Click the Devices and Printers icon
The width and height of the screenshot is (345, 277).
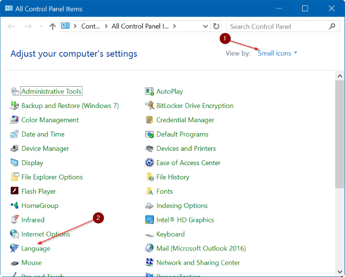(149, 149)
